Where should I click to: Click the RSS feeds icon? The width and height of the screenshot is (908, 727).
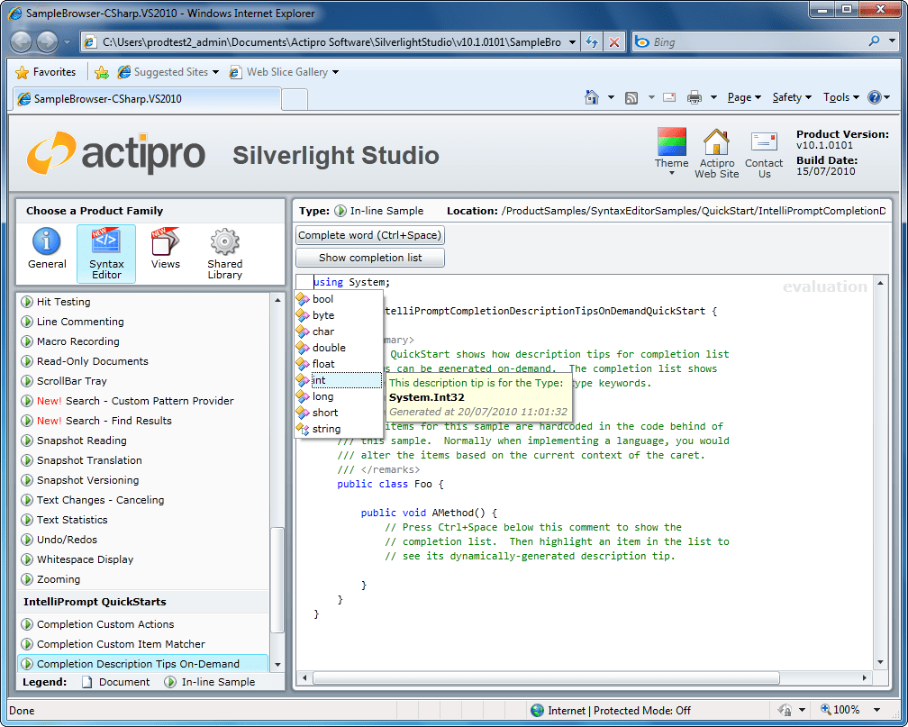(633, 96)
